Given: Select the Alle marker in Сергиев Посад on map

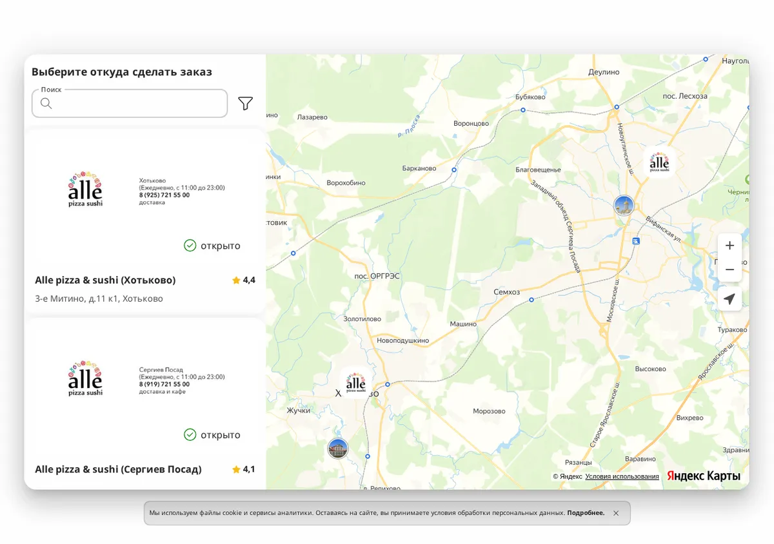Looking at the screenshot, I should pyautogui.click(x=659, y=161).
